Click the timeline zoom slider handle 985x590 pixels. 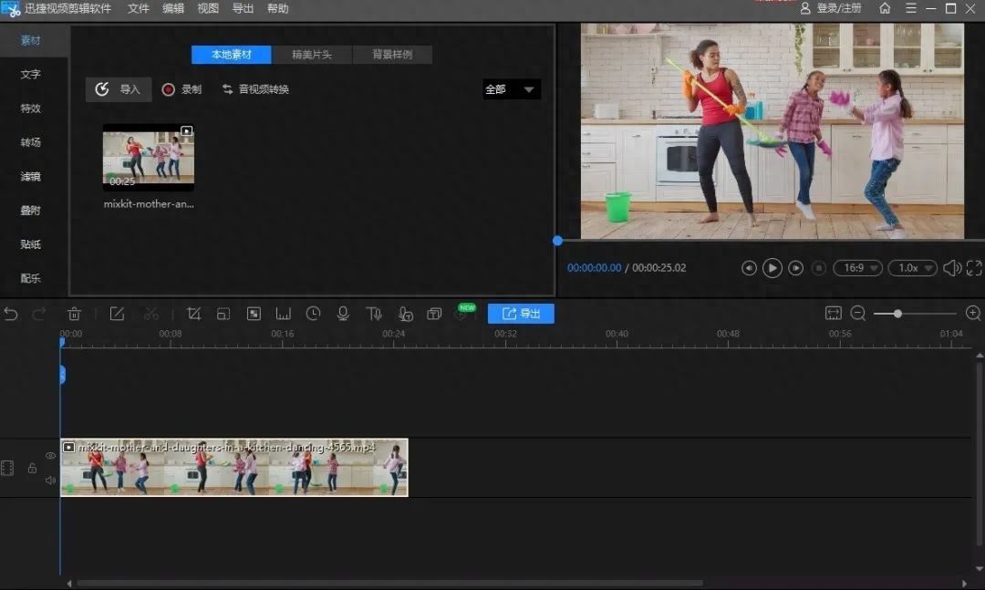pyautogui.click(x=897, y=313)
